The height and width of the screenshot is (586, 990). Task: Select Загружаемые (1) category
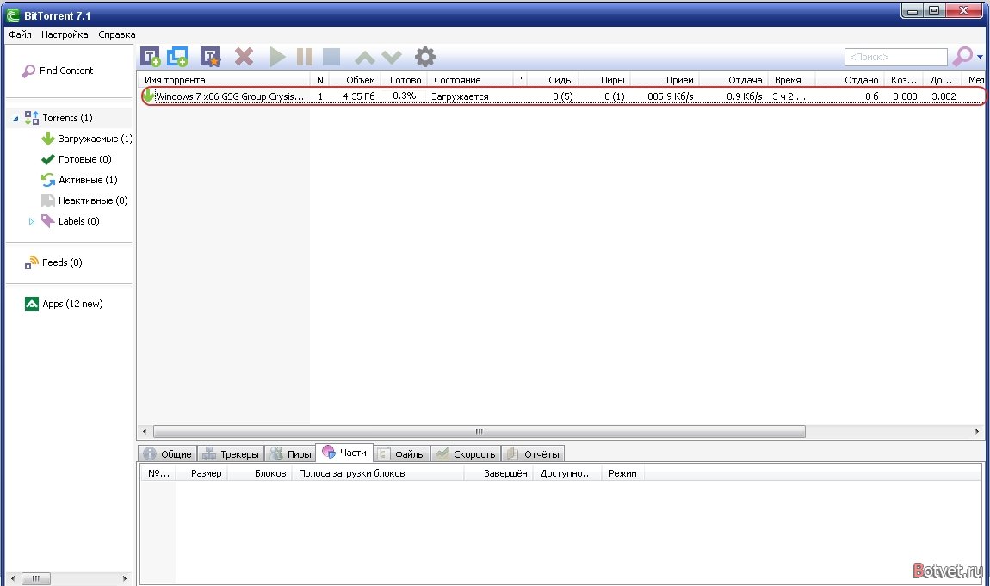tap(95, 139)
